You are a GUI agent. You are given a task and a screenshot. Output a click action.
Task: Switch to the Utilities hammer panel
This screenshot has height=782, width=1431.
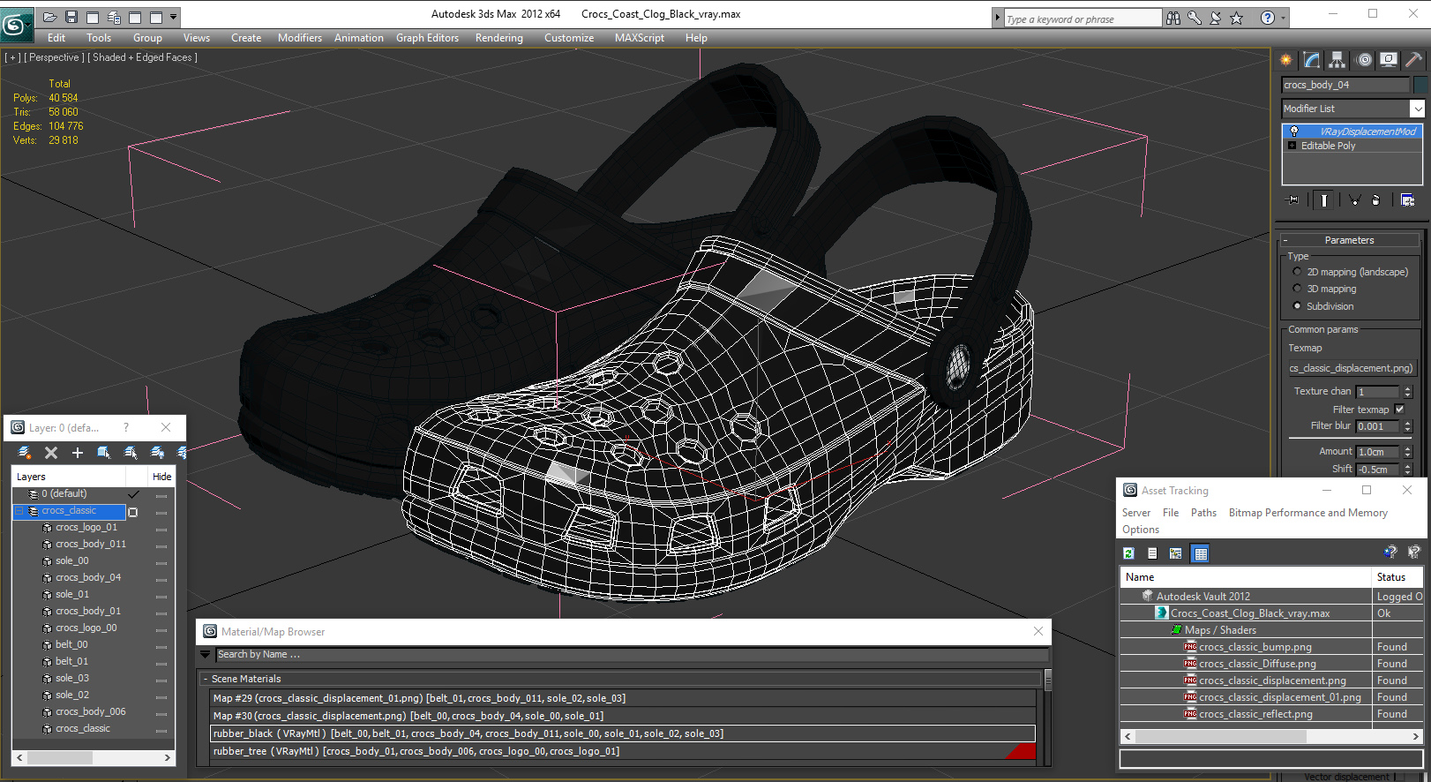click(x=1414, y=60)
